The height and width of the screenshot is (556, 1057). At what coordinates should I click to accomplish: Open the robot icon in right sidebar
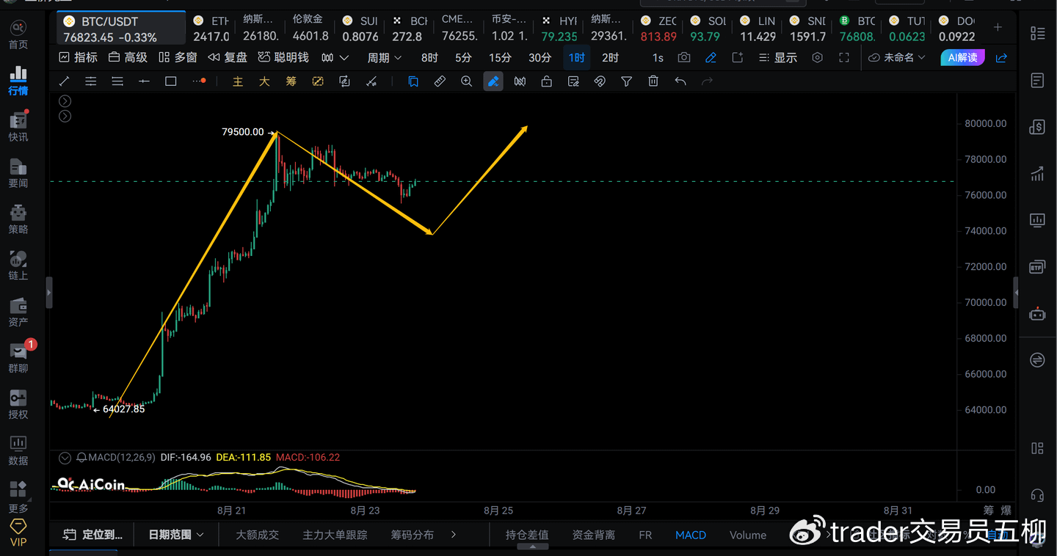tap(1037, 314)
